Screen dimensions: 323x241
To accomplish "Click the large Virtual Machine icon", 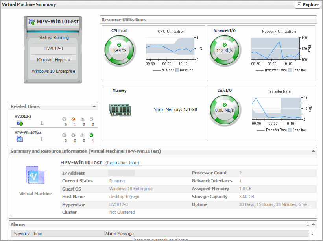I will pyautogui.click(x=35, y=176).
